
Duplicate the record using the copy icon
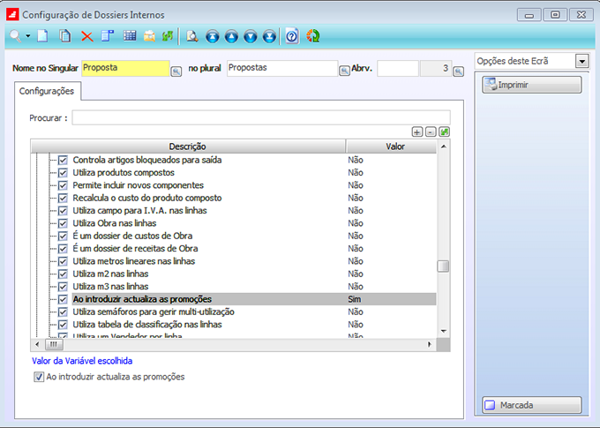tap(65, 36)
